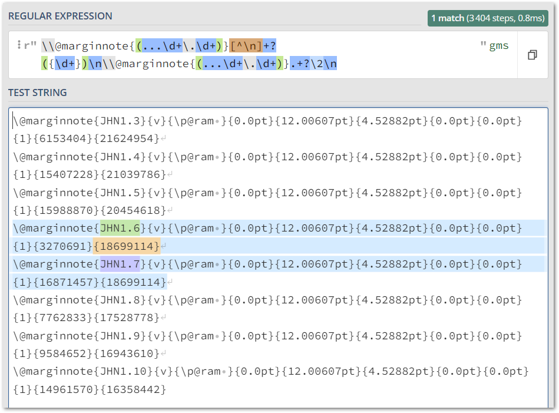Click the TEST STRING panel header
This screenshot has height=413, width=559.
click(x=38, y=92)
